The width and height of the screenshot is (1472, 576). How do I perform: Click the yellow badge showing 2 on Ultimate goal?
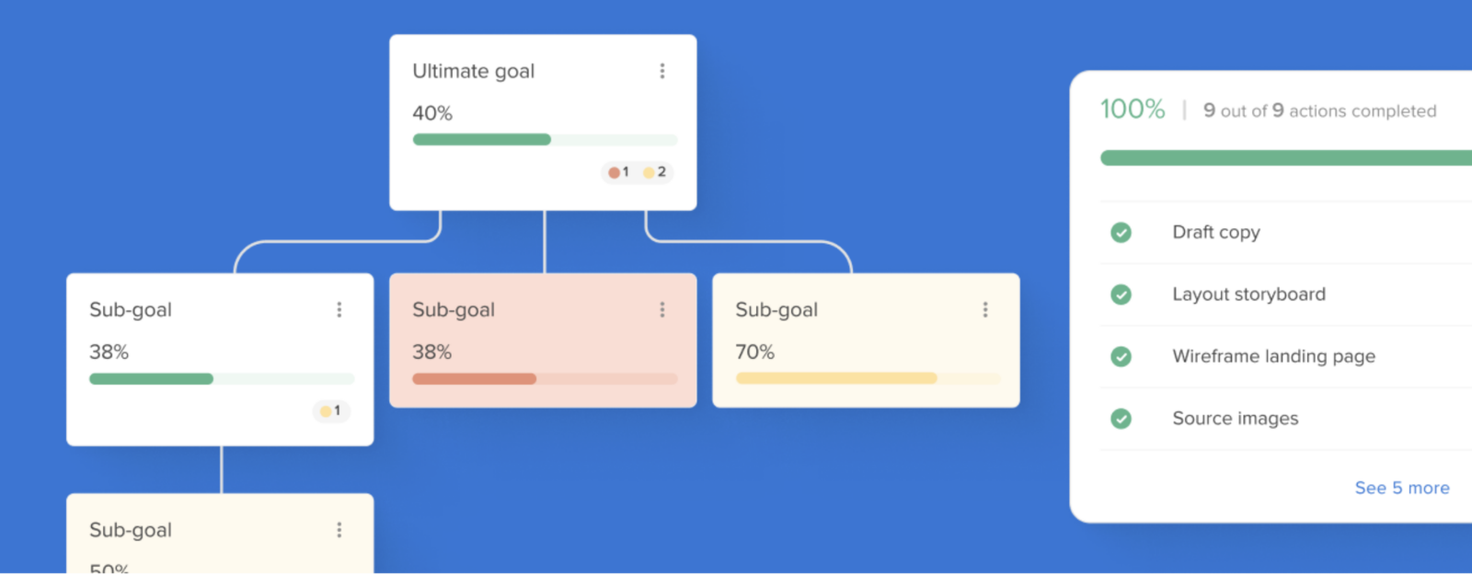point(655,172)
